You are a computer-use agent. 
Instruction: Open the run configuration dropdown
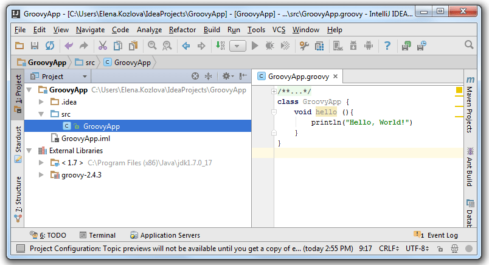[238, 46]
